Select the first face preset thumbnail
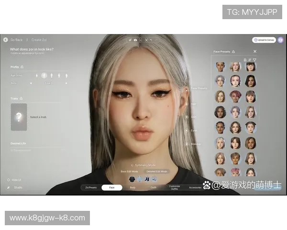The height and width of the screenshot is (230, 287). [x=220, y=67]
